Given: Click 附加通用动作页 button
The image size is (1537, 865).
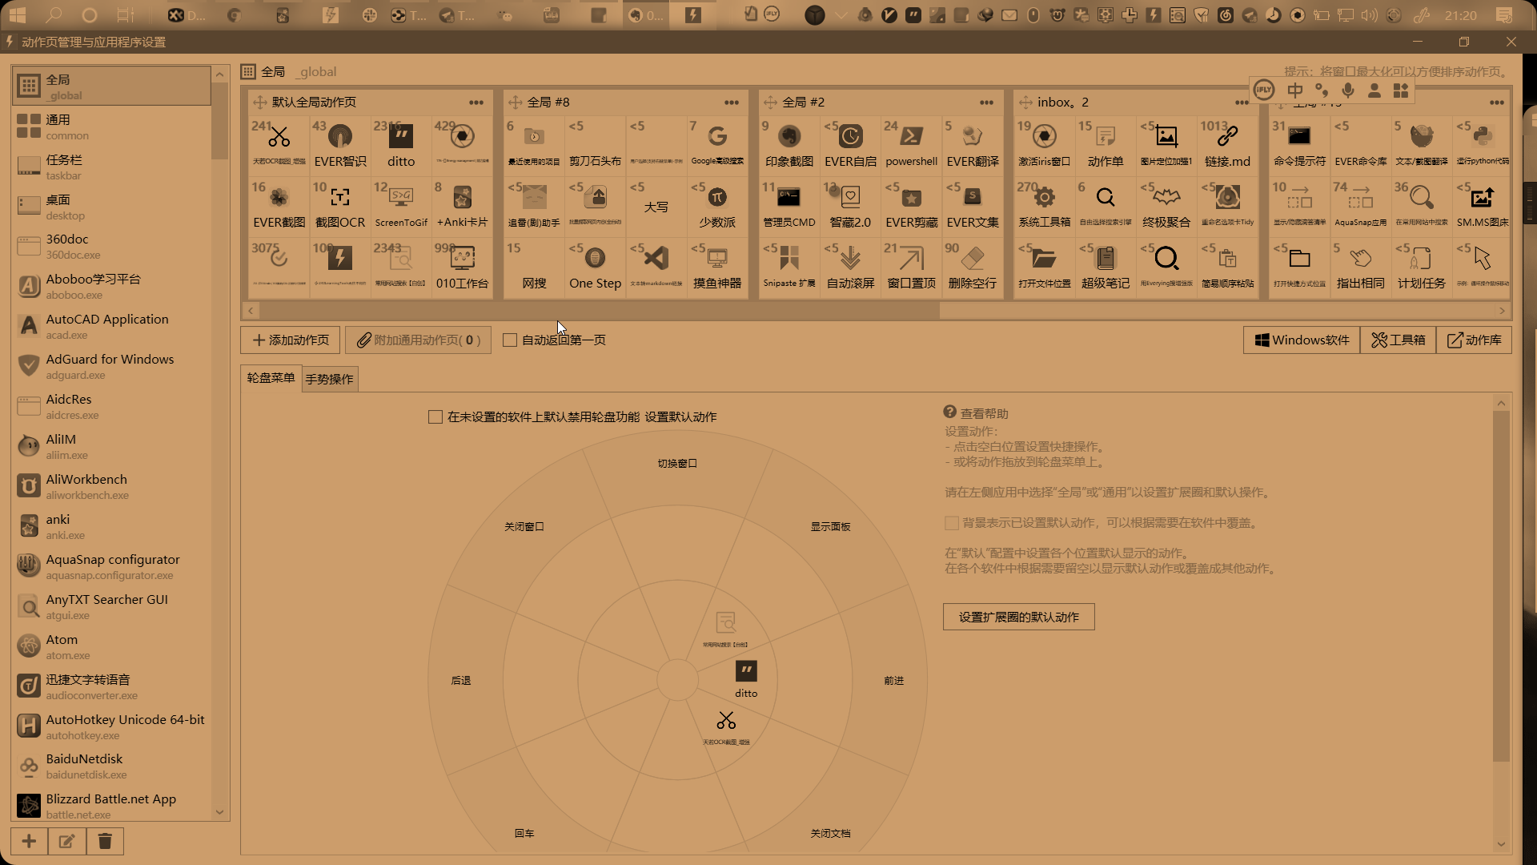Looking at the screenshot, I should [x=418, y=340].
